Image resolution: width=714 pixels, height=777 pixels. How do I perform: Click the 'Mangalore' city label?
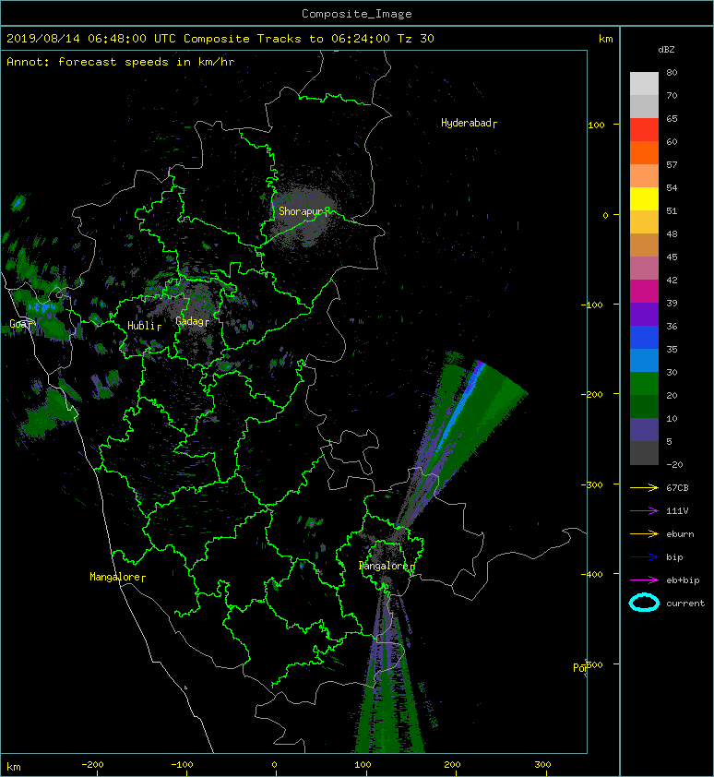115,577
